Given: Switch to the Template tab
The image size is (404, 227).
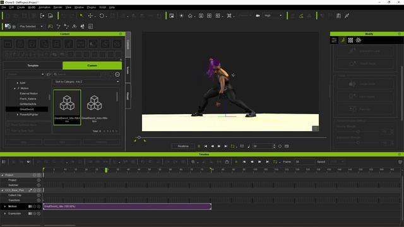Looking at the screenshot, I should 33,66.
